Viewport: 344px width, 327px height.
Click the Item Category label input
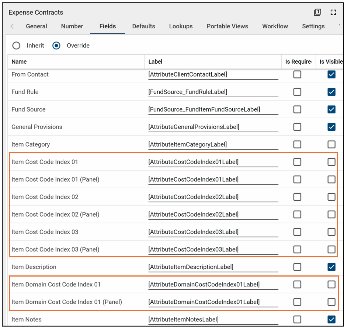coord(213,144)
